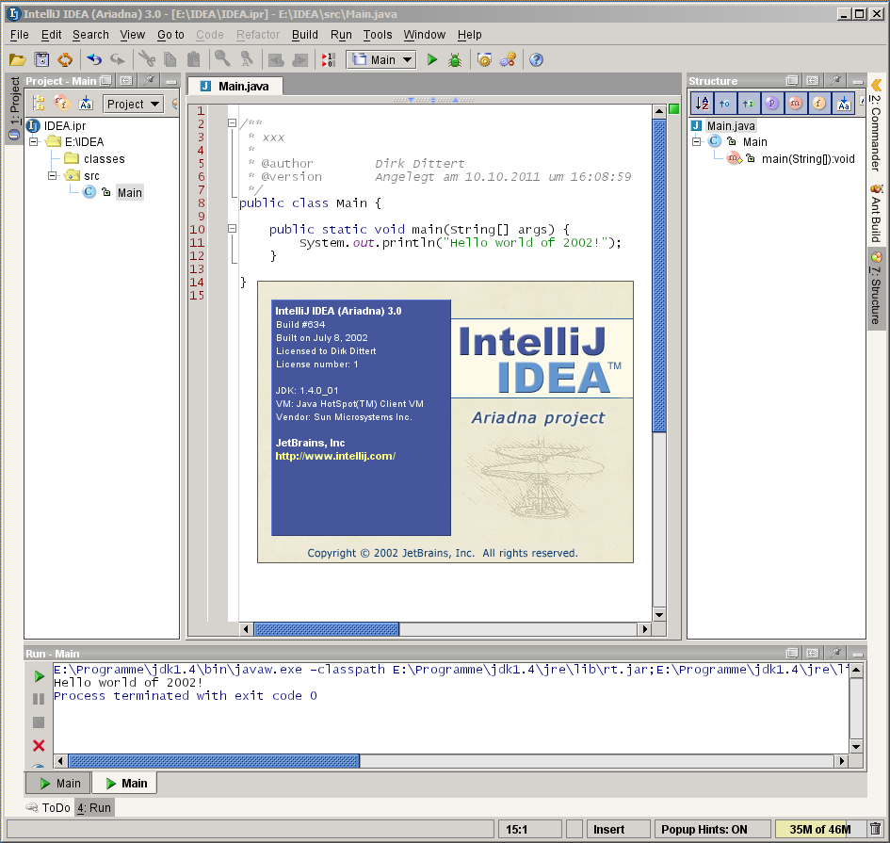Toggle alphabetical sort in Structure panel
This screenshot has width=890, height=843.
click(x=703, y=104)
